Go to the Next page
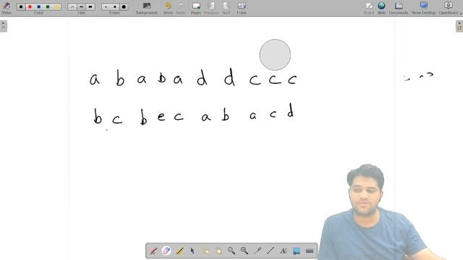463x260 pixels. 226,8
